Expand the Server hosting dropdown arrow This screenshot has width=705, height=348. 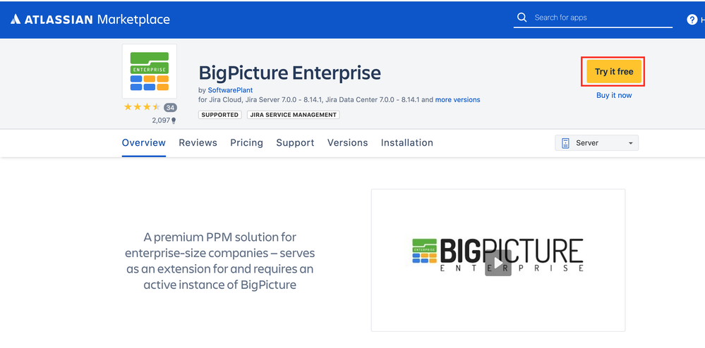[630, 143]
